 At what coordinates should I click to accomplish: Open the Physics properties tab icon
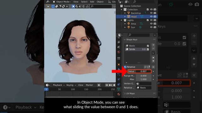119,79
